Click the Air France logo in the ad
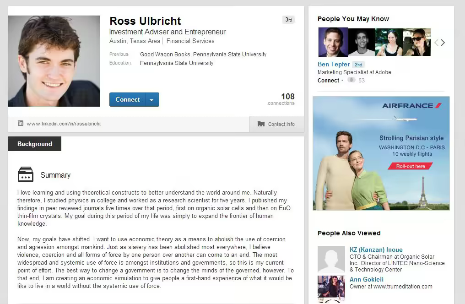 (411, 106)
